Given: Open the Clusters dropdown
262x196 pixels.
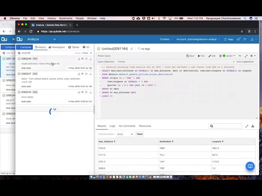Looking at the screenshot, I should coord(166,39).
